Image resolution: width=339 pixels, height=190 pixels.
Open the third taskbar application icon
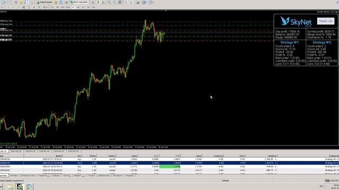[29, 186]
